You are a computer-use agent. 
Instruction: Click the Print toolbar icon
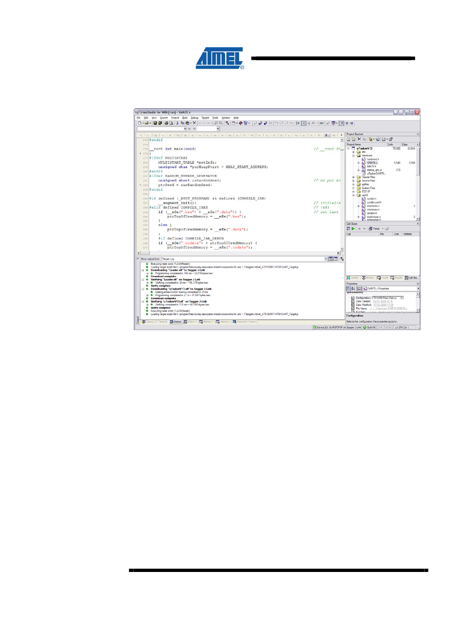point(166,123)
